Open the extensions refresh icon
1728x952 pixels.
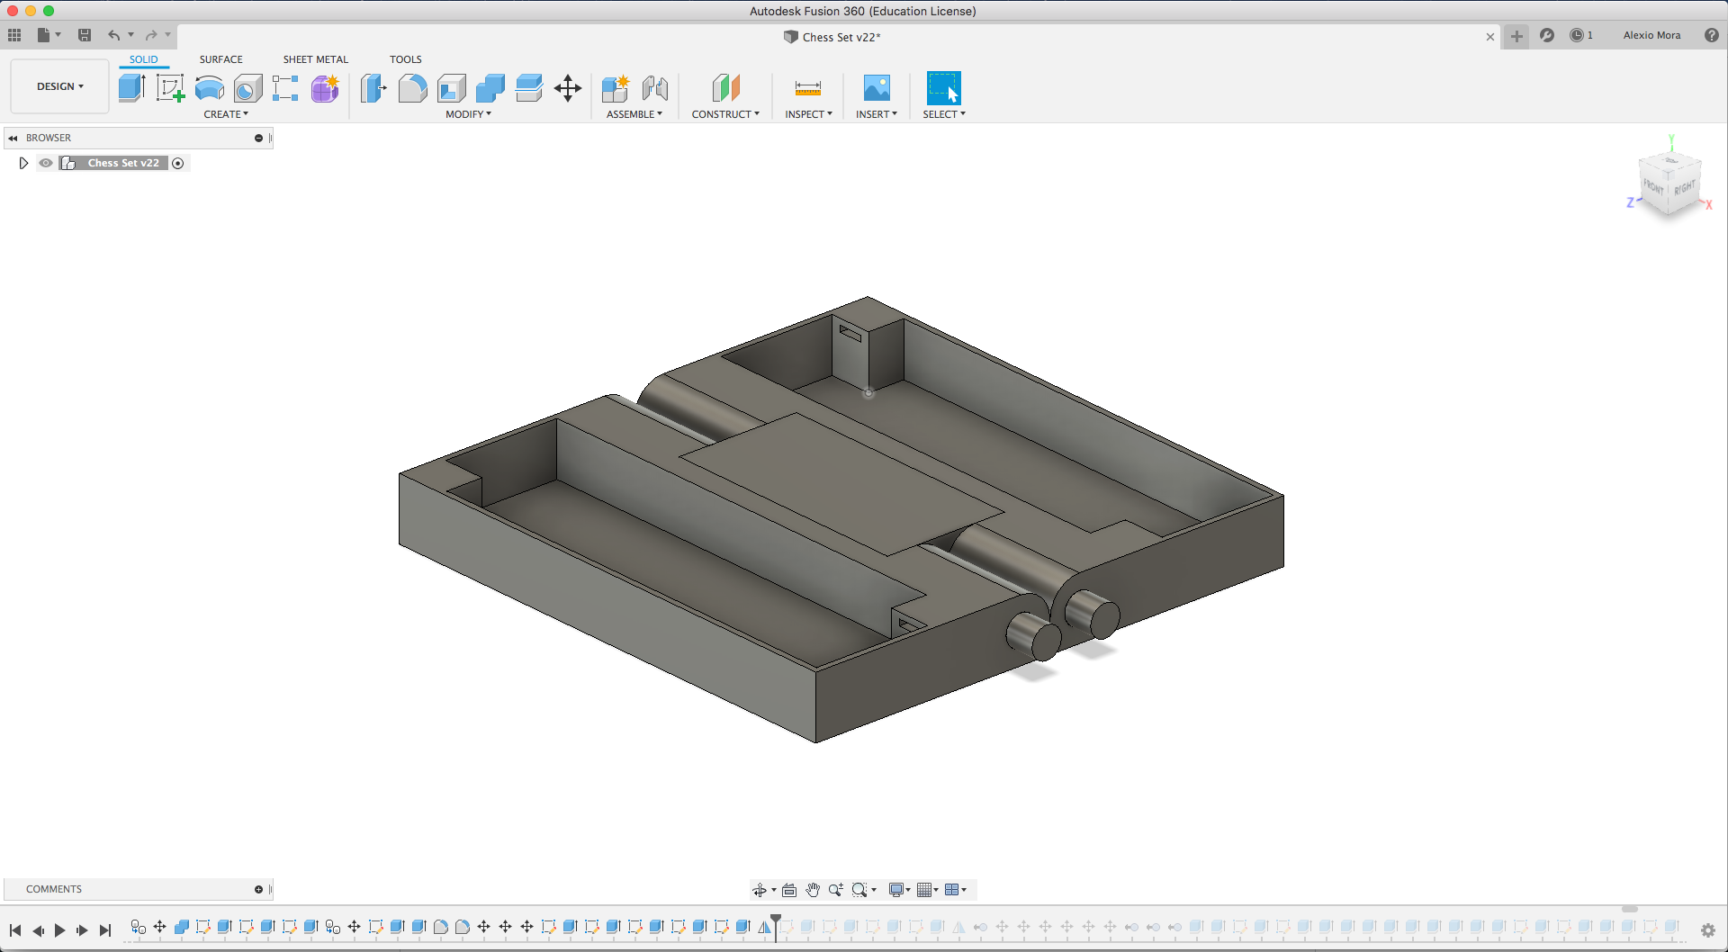pos(1547,35)
